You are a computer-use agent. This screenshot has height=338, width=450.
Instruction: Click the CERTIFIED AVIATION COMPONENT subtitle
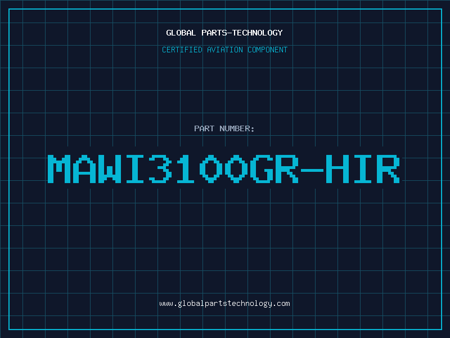(224, 50)
